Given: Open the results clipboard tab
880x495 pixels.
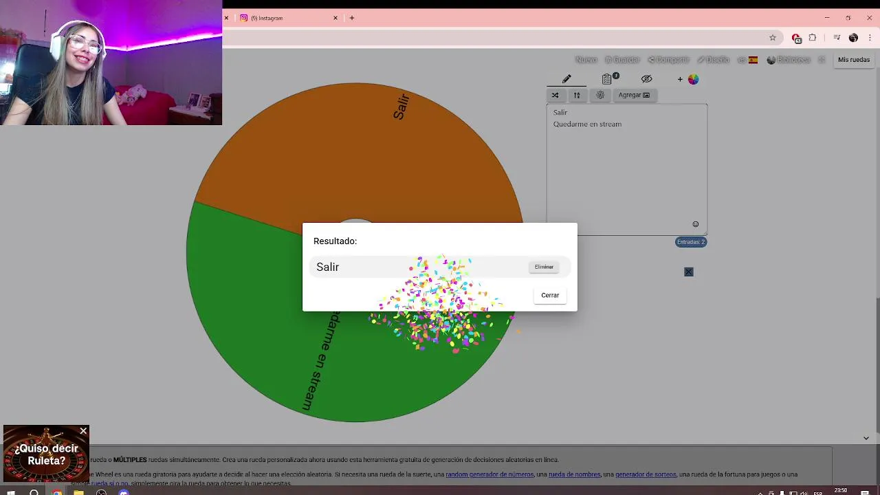Looking at the screenshot, I should [608, 79].
